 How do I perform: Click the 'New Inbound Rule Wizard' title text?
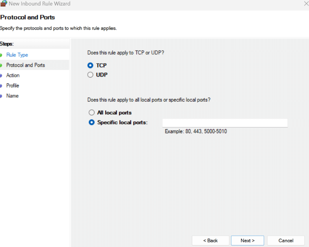click(x=39, y=4)
